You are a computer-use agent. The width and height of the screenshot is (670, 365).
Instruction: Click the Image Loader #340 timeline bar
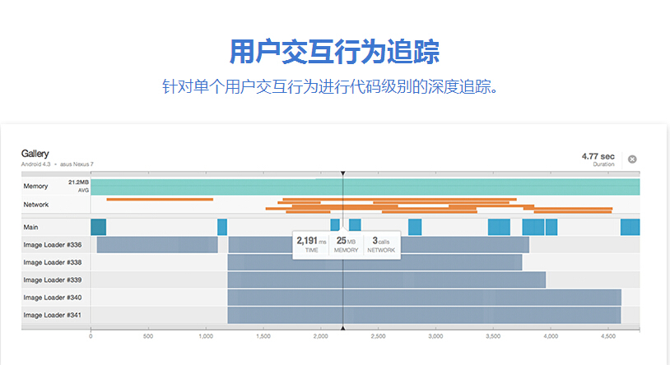[424, 297]
